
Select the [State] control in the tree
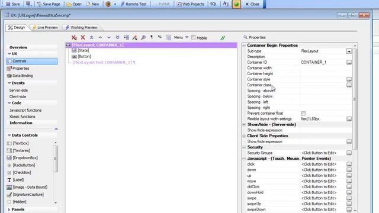coord(83,50)
